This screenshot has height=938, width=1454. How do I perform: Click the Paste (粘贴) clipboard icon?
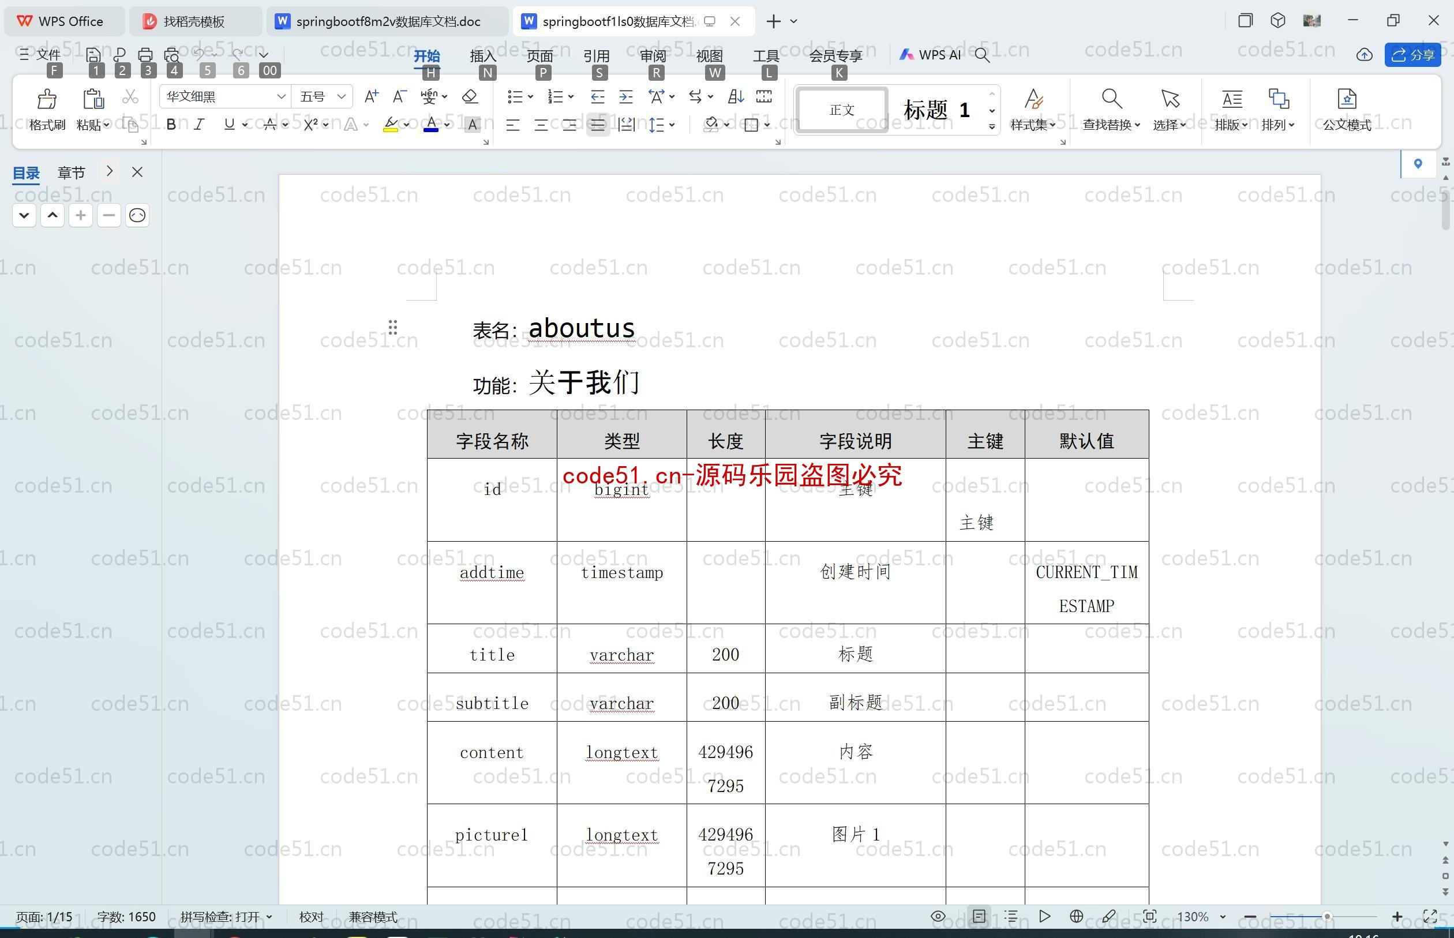pos(93,99)
